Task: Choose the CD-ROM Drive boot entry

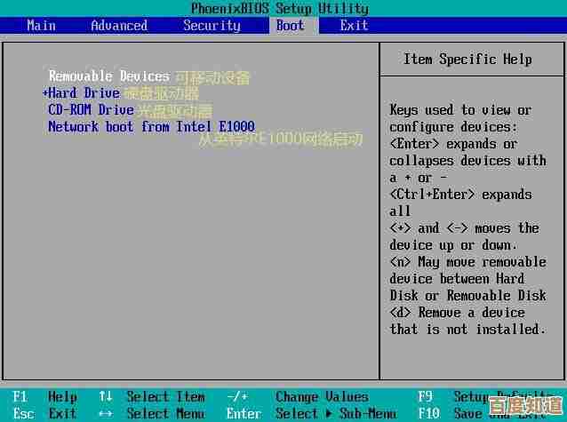Action: click(x=91, y=110)
